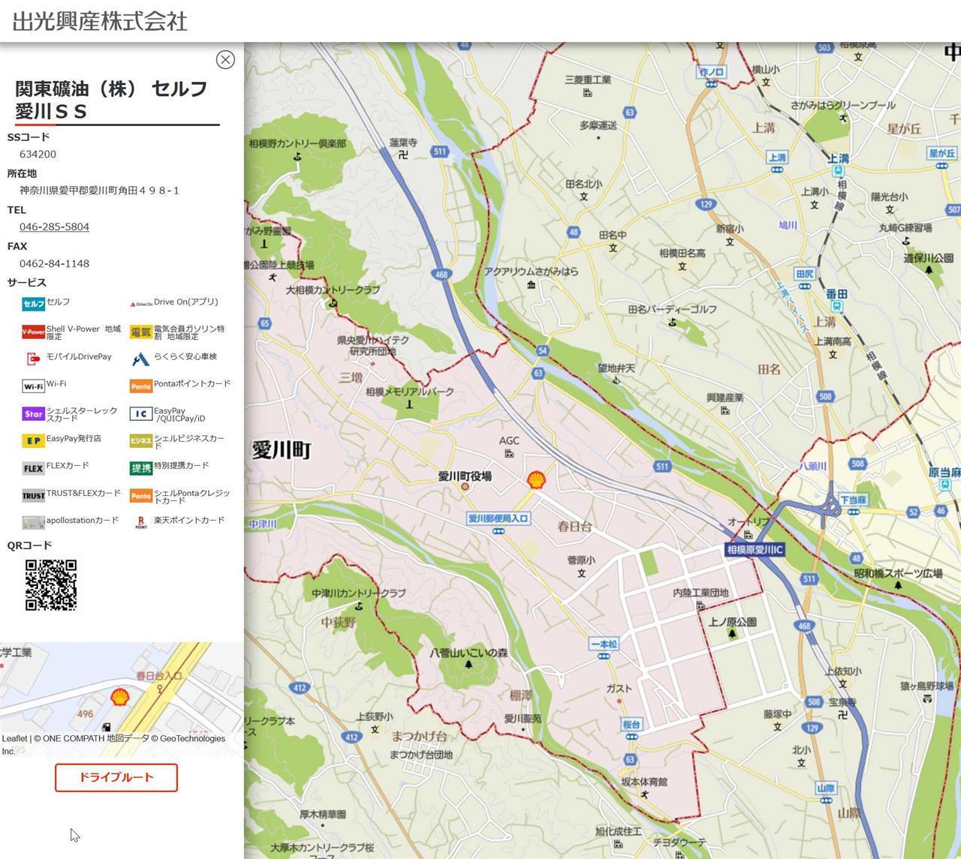This screenshot has height=859, width=961.
Task: Click the 愛川郵便局入口 intersection label
Action: (499, 518)
